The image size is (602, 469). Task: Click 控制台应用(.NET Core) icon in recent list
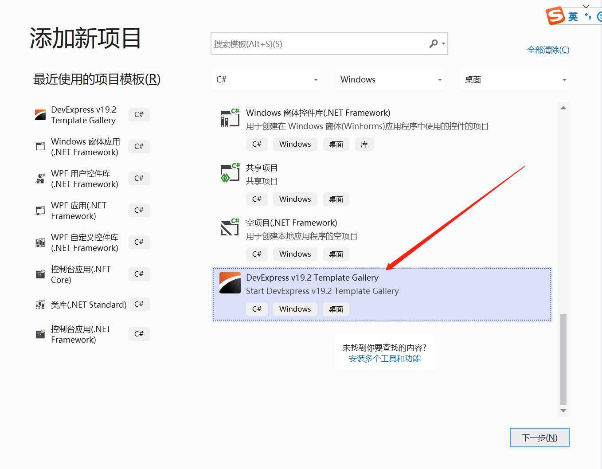point(40,274)
